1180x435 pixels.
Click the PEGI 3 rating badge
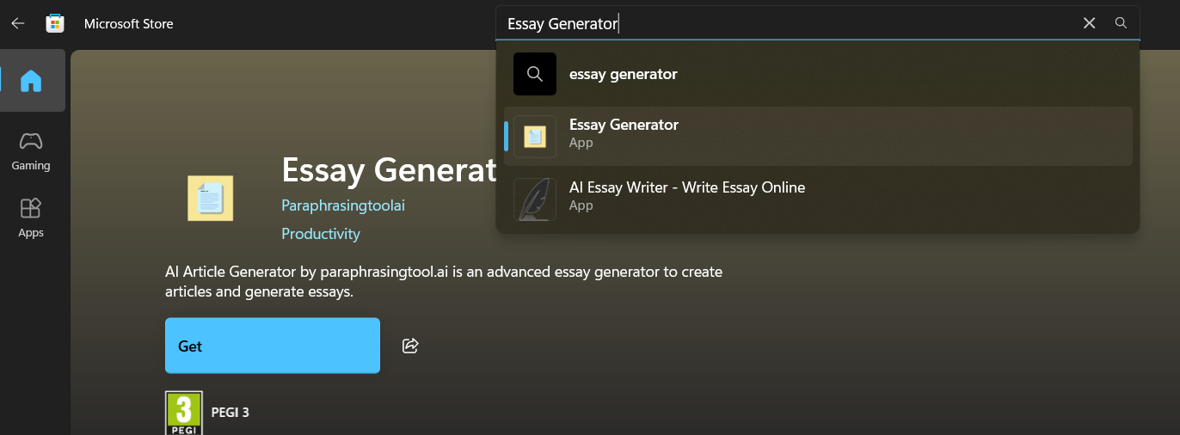[x=183, y=413]
